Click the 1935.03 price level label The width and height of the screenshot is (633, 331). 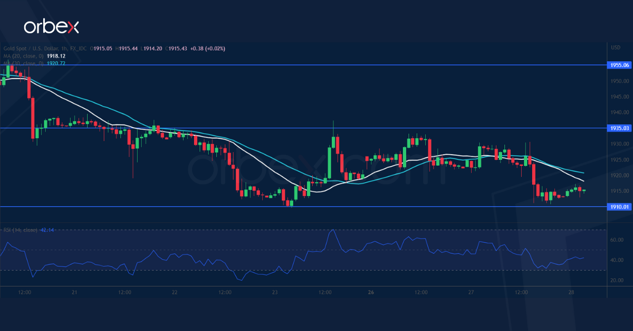click(619, 128)
